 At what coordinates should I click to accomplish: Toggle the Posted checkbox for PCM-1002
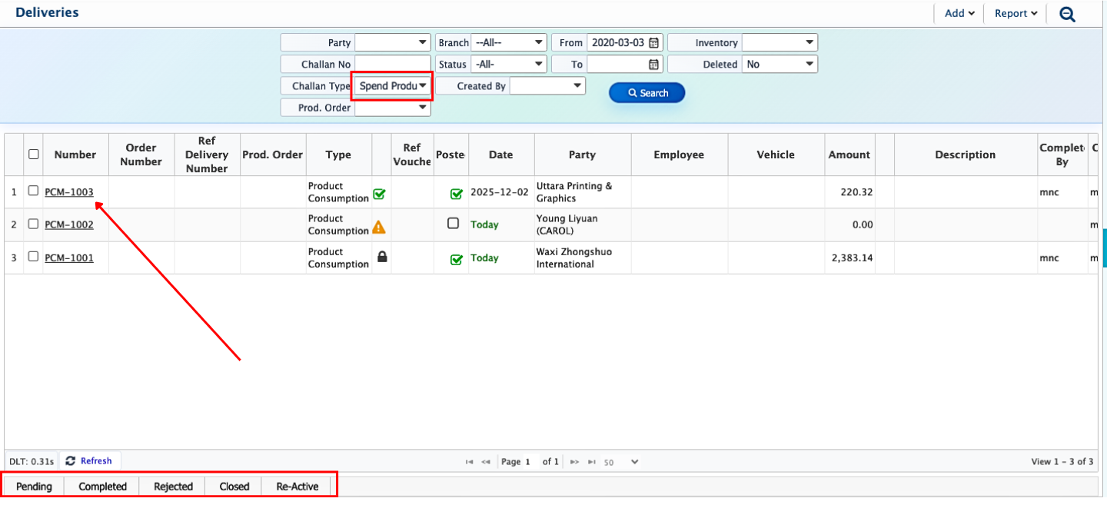[x=453, y=224]
